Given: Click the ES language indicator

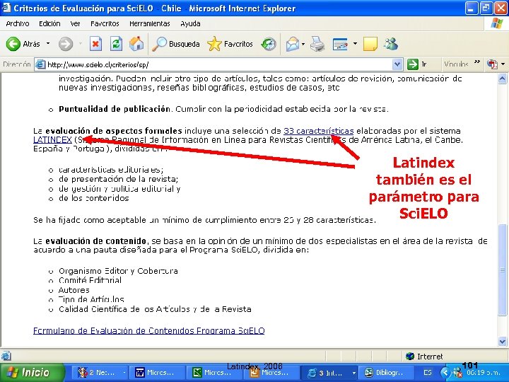Looking at the screenshot, I should (x=428, y=373).
